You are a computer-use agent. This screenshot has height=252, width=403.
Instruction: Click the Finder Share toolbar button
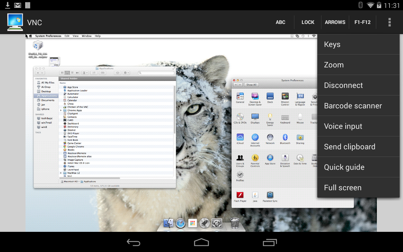[94, 73]
